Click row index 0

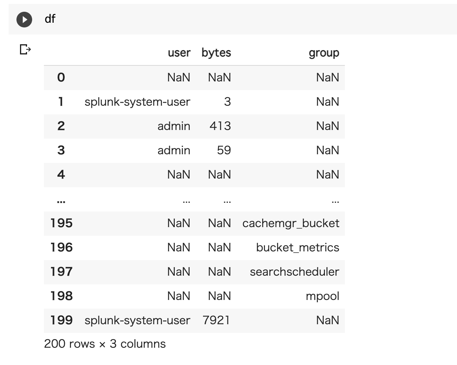pos(61,77)
